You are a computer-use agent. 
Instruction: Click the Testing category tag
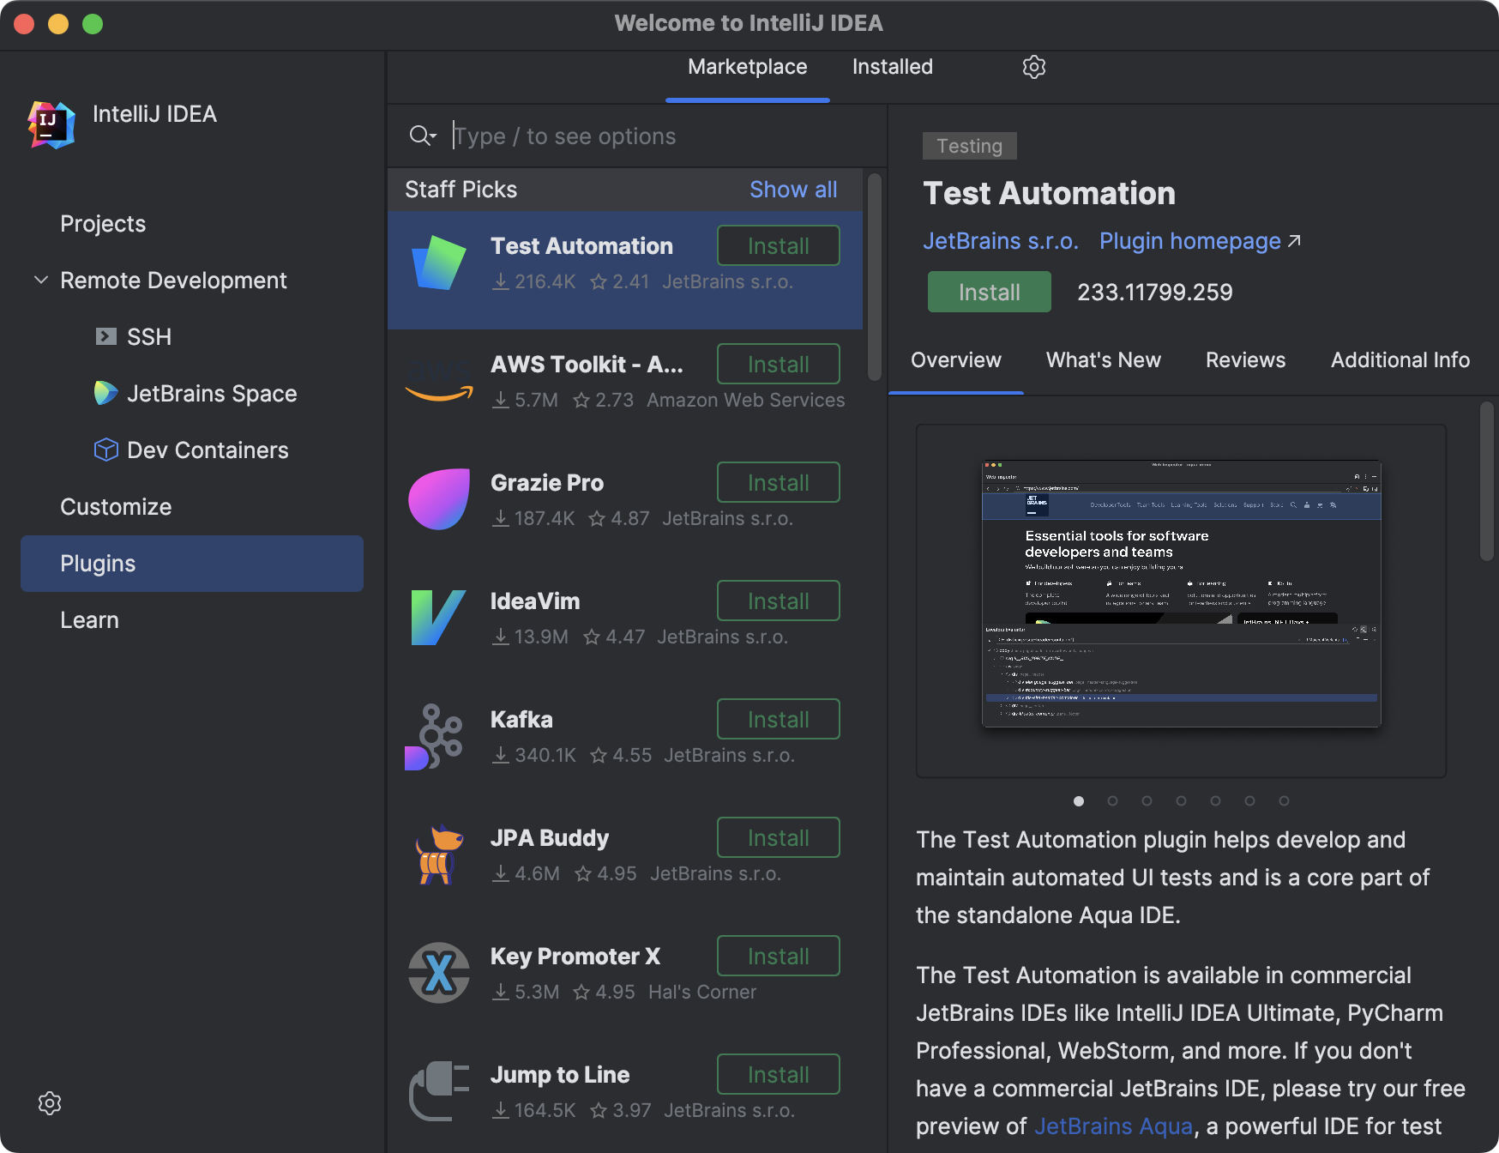(x=970, y=146)
